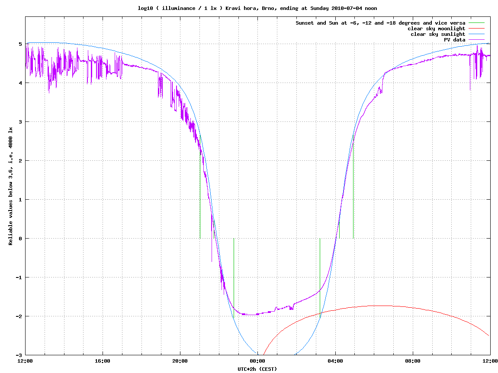Click the 20:00 x-axis tick label

(x=180, y=361)
